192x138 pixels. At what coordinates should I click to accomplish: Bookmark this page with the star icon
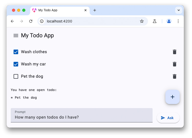(x=142, y=21)
